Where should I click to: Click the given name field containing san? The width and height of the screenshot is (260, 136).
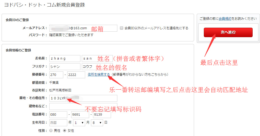tap(97, 59)
